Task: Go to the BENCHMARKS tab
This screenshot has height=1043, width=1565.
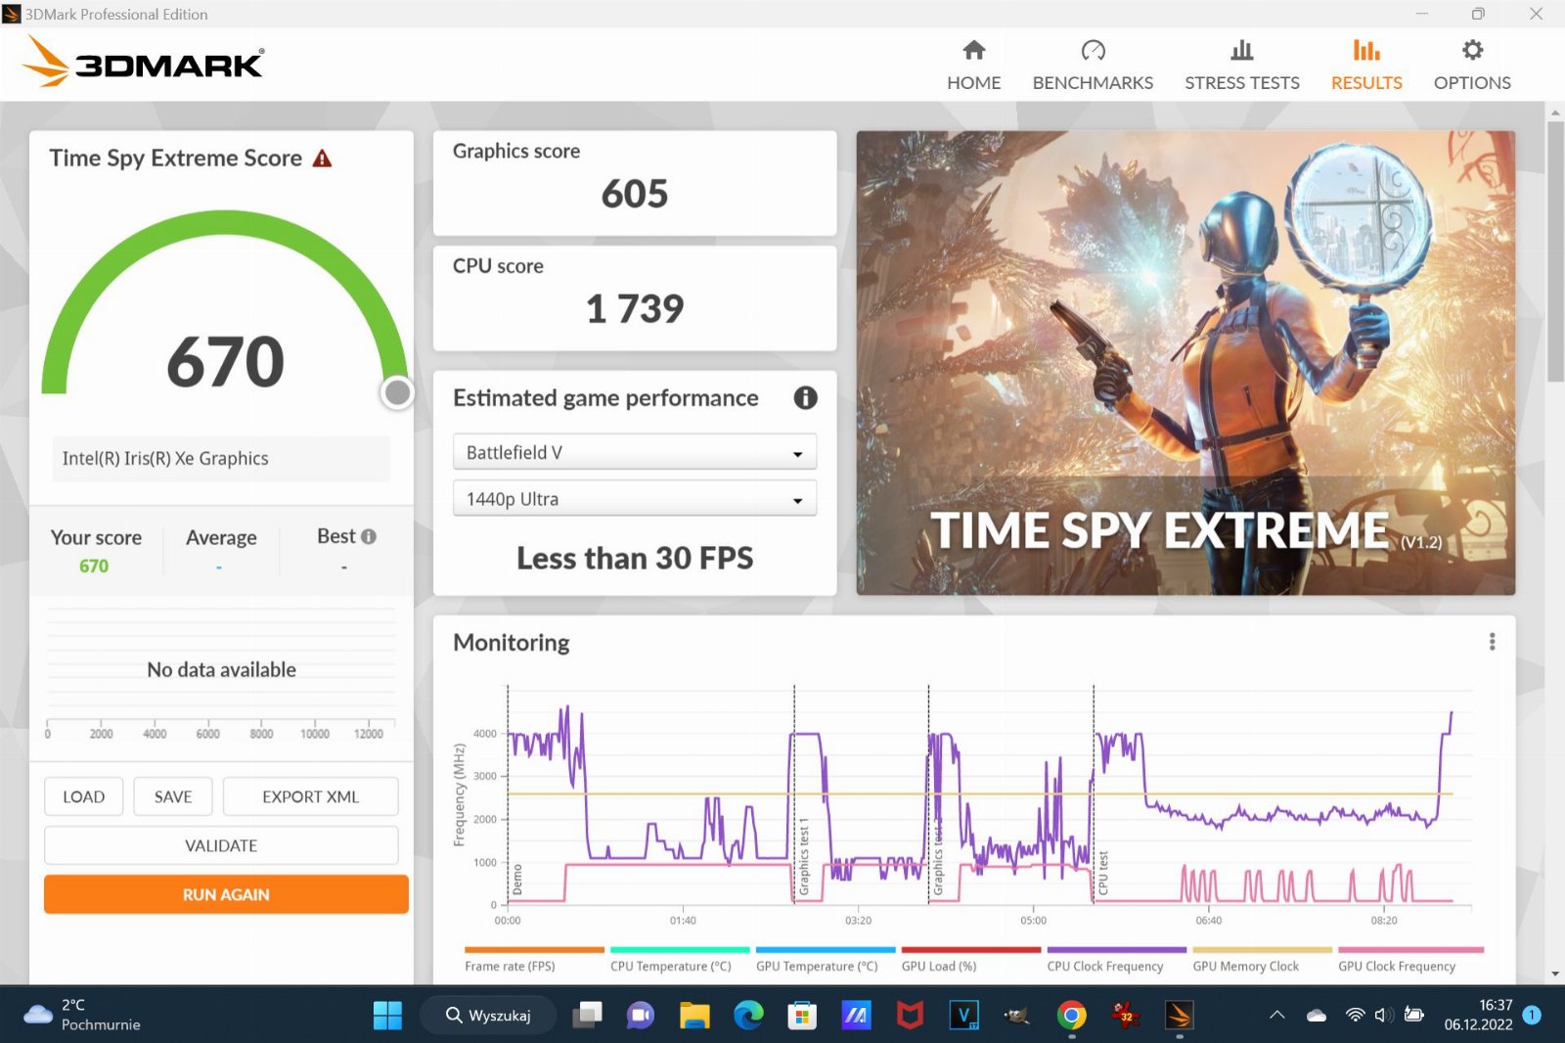Action: point(1093,66)
